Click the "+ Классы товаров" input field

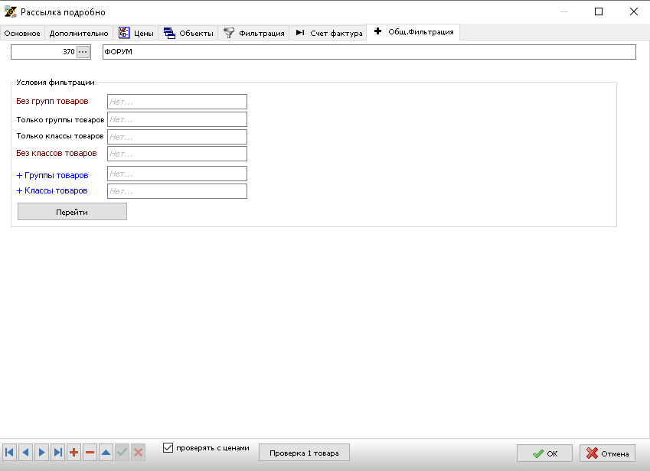click(177, 191)
